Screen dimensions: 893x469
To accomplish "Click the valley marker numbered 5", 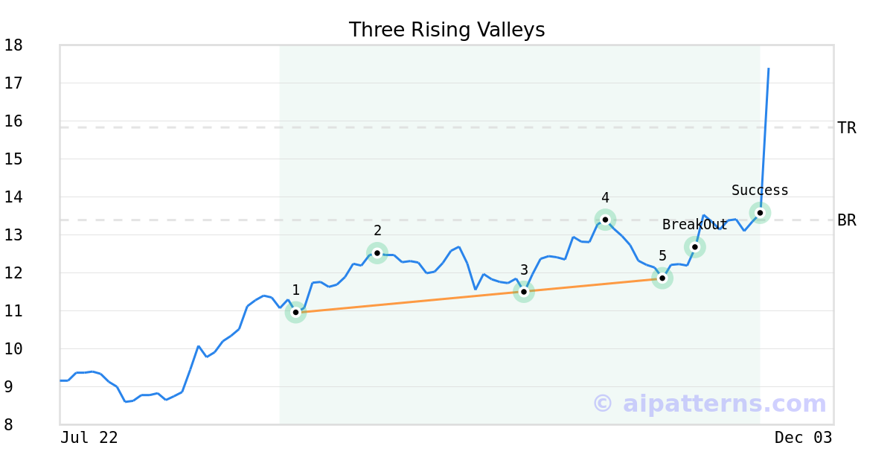I will tap(662, 278).
